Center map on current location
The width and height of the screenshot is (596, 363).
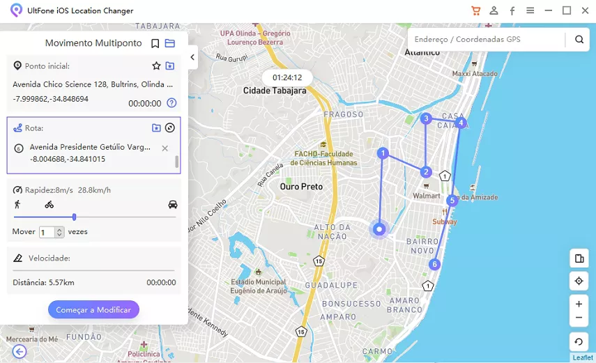point(579,281)
